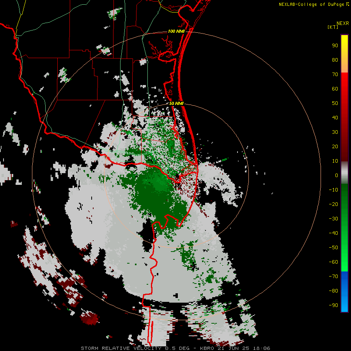Click the -80 value on velocity scale
This screenshot has width=351, height=351.
click(333, 291)
